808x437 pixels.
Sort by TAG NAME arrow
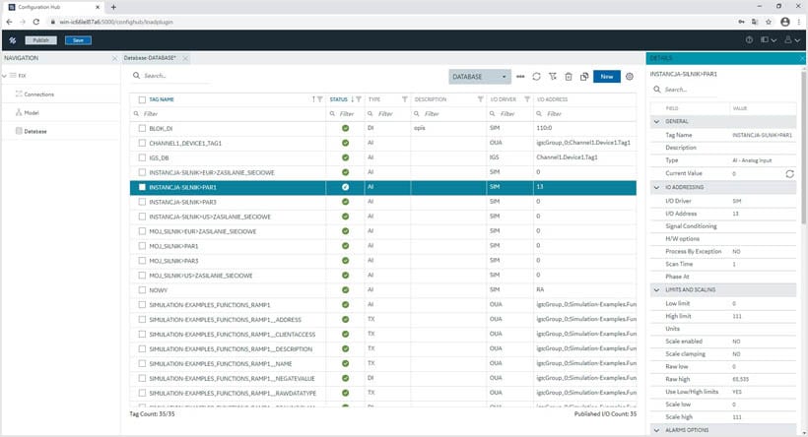tap(313, 99)
